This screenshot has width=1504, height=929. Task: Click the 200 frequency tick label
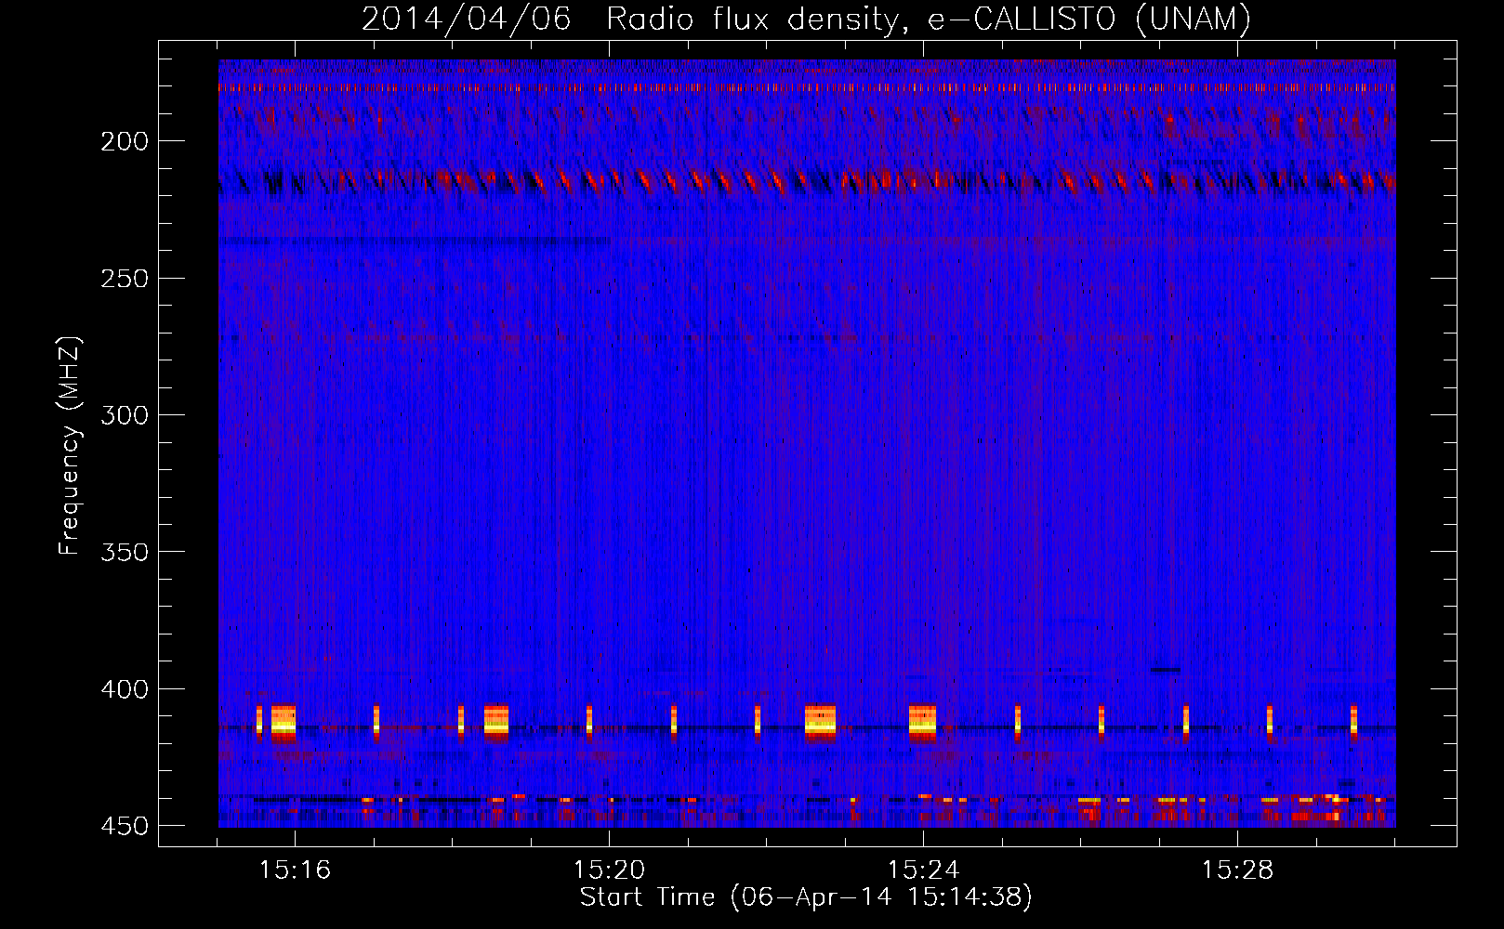(x=125, y=141)
